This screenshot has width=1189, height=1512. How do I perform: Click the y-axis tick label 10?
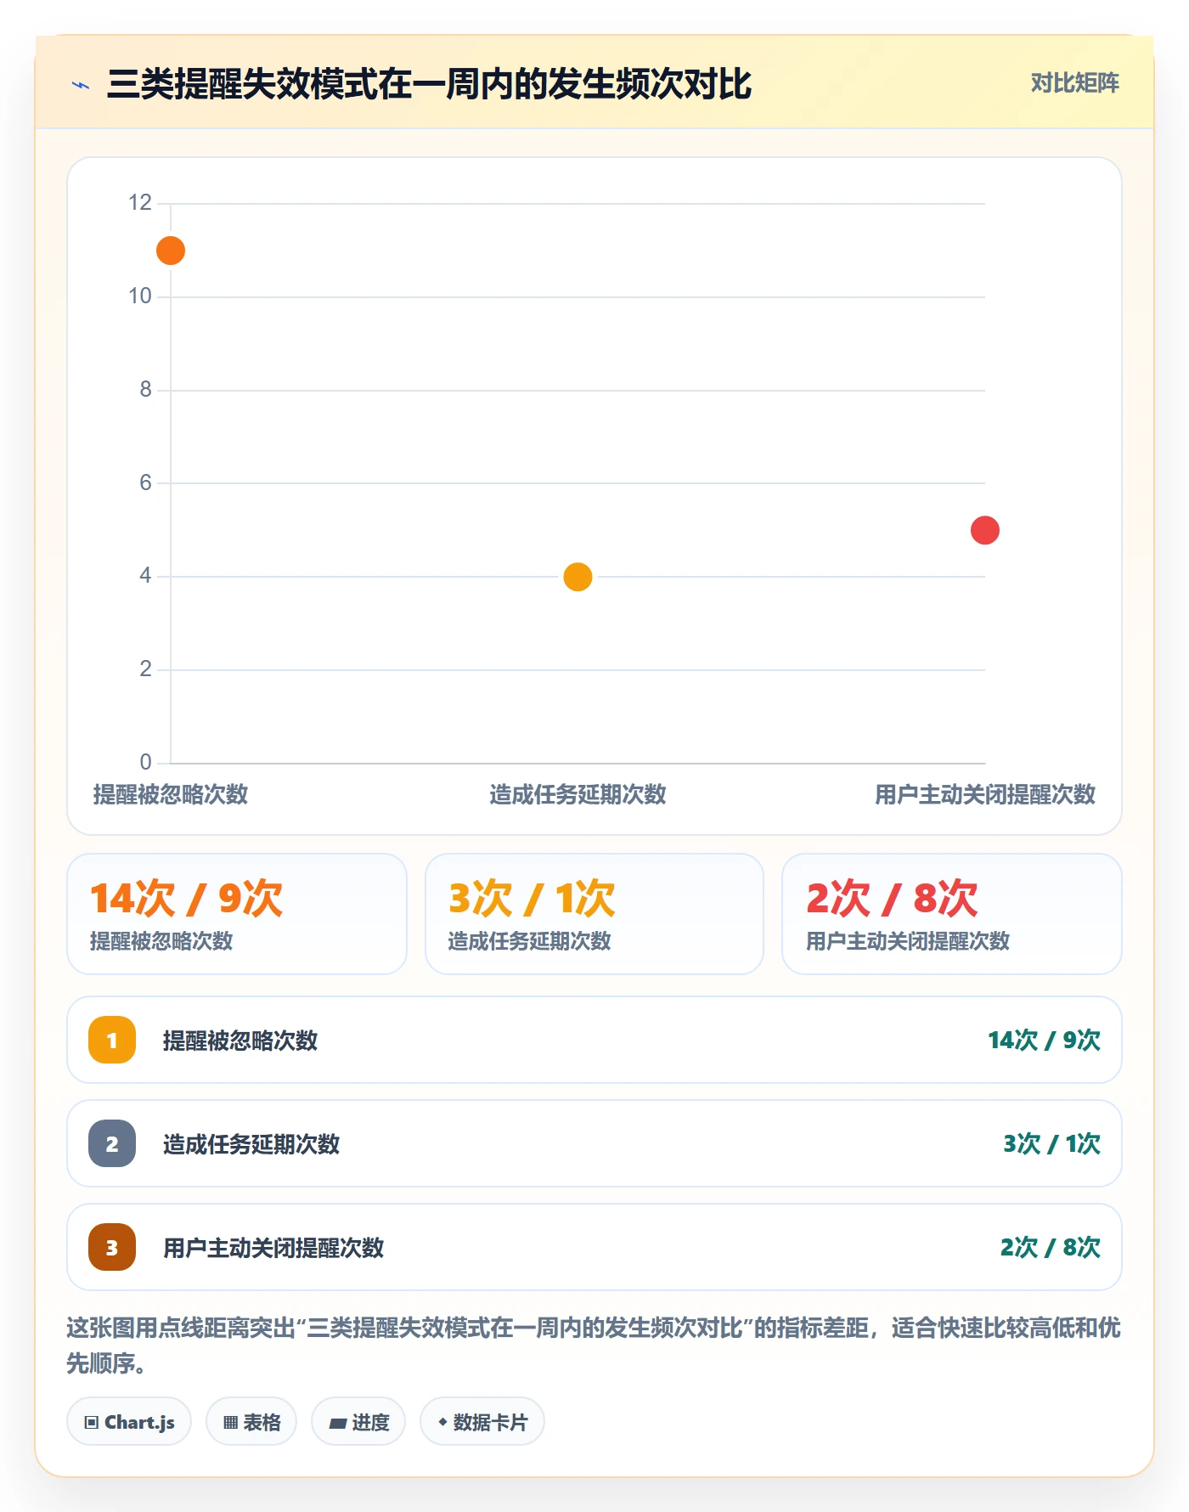coord(140,296)
